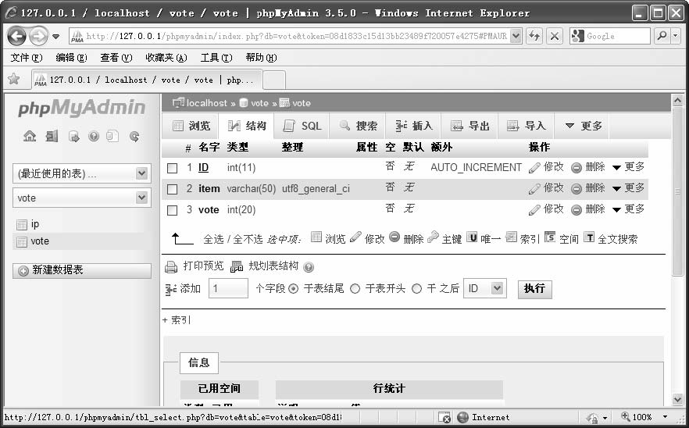Viewport: 689px width, 428px height.
Task: Click the vote table in sidebar
Action: click(40, 241)
